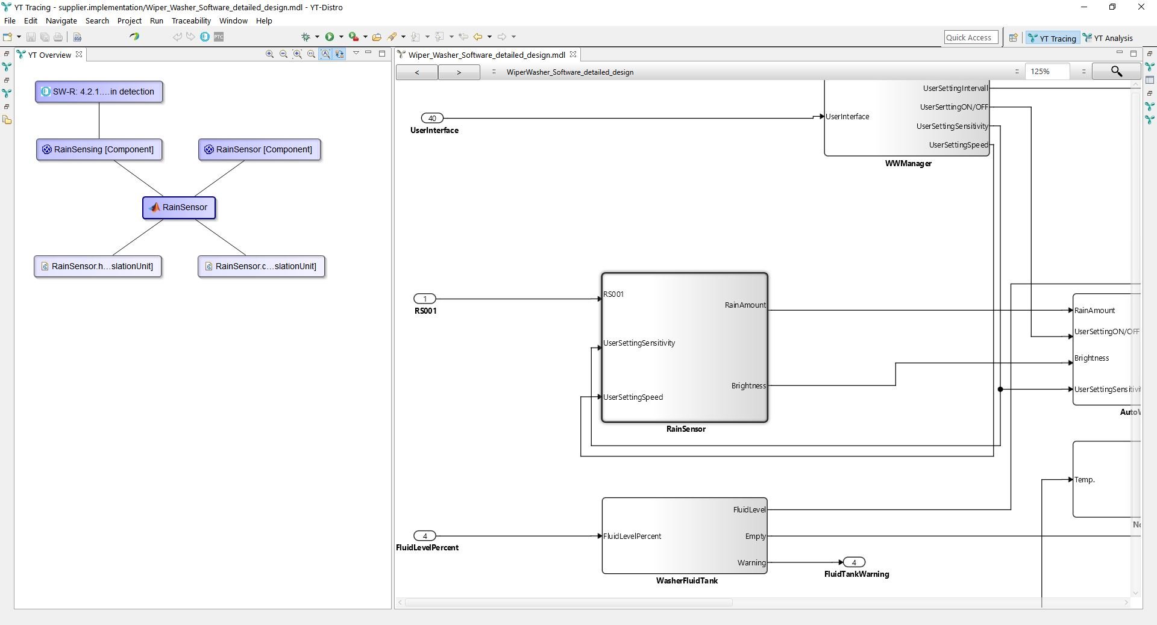
Task: Click the green Run button icon
Action: [x=330, y=37]
